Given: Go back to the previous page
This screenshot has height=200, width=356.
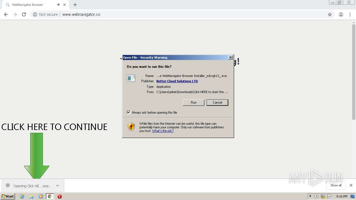Looking at the screenshot, I should [x=6, y=14].
